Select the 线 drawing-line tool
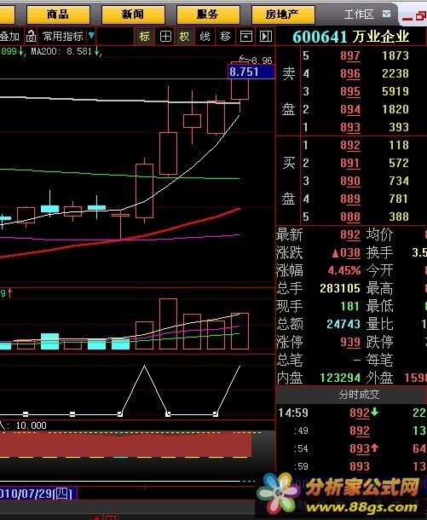 pyautogui.click(x=205, y=36)
